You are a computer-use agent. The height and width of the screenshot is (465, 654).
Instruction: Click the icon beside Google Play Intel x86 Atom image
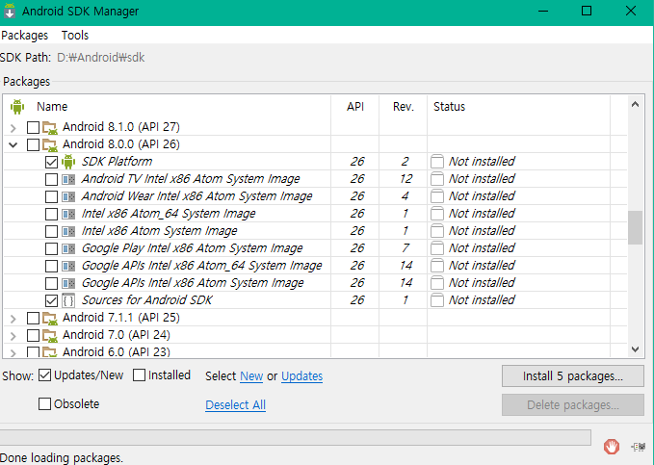68,248
